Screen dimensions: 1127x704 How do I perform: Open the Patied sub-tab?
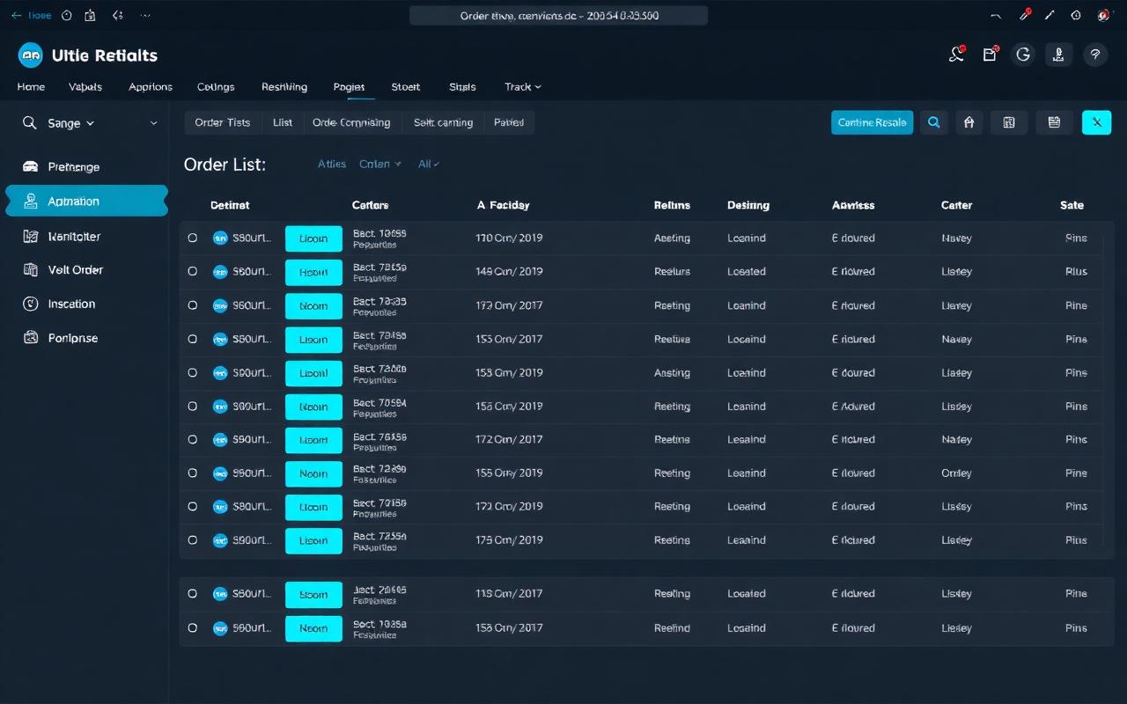509,122
